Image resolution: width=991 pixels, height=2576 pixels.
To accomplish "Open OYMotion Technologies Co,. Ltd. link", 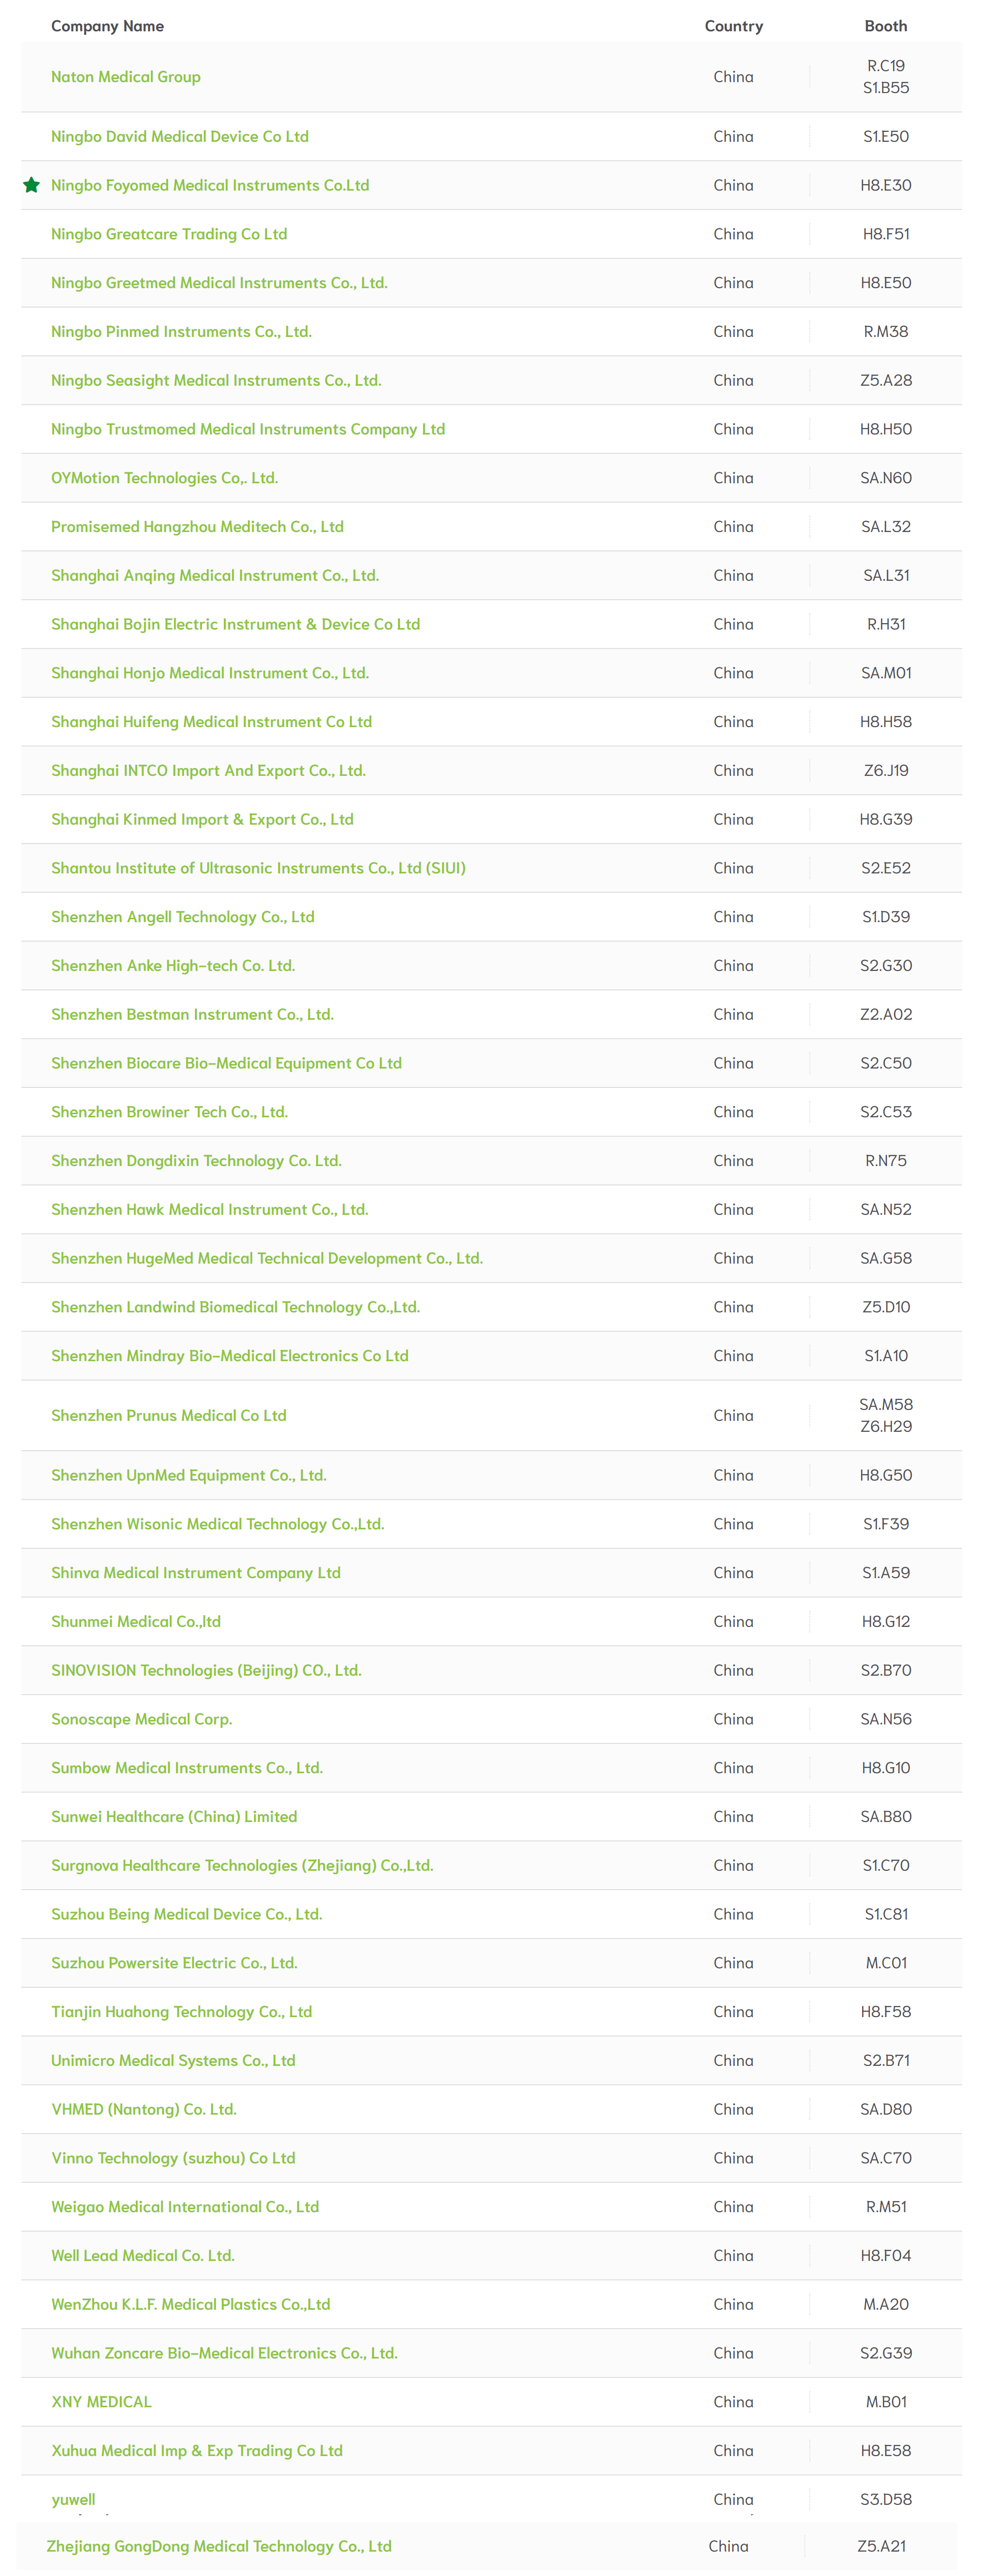I will 164,478.
